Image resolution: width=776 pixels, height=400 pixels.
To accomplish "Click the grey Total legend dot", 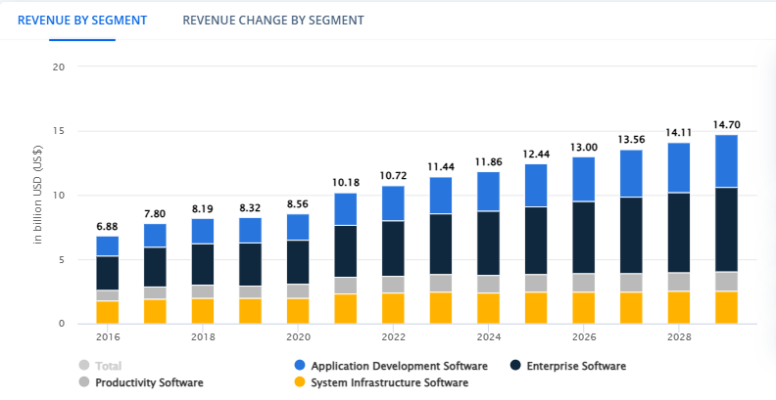I will [x=84, y=366].
